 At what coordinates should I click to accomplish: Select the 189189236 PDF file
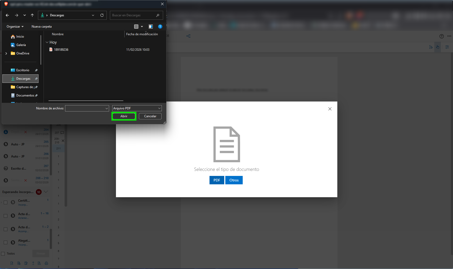[x=61, y=50]
